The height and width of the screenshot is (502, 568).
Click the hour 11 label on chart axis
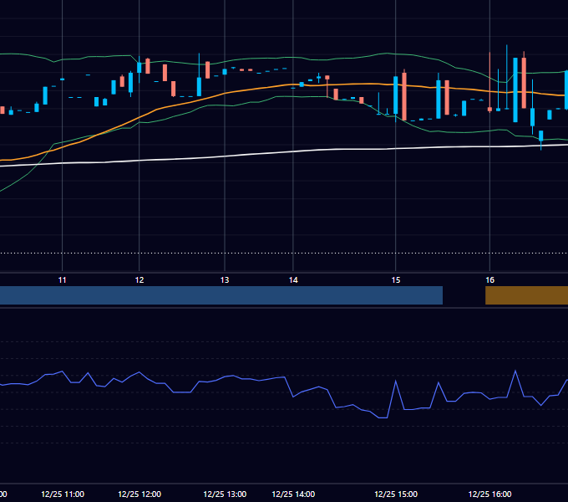63,280
